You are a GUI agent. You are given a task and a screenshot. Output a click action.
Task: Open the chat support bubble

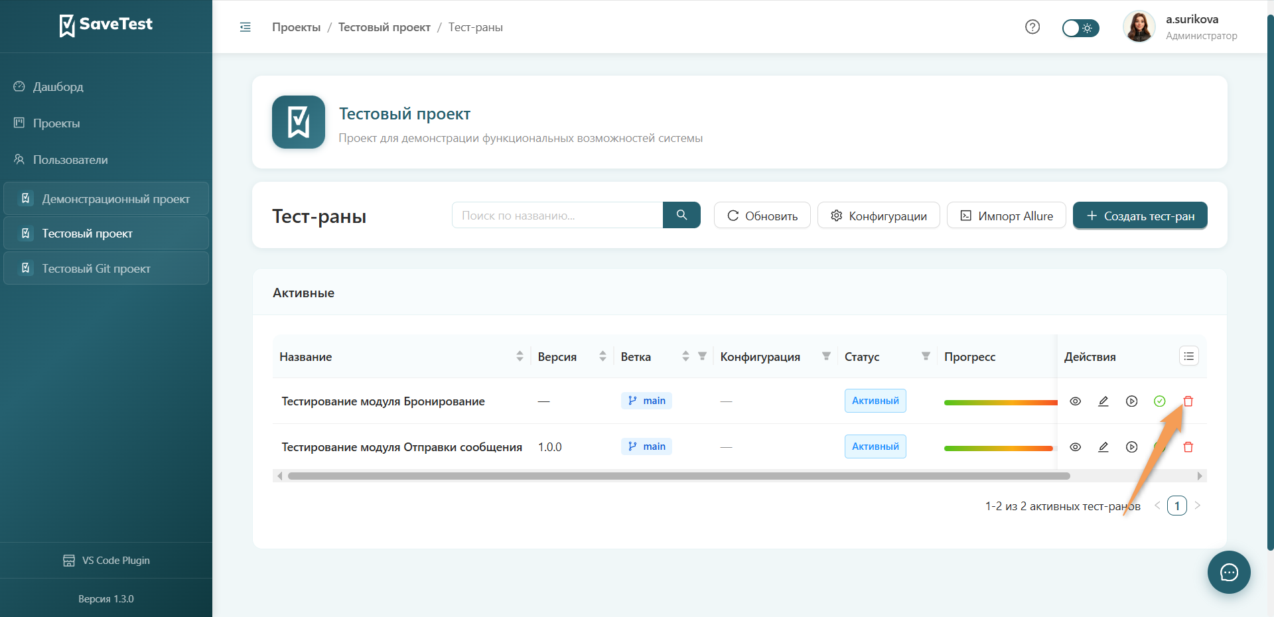[x=1229, y=572]
